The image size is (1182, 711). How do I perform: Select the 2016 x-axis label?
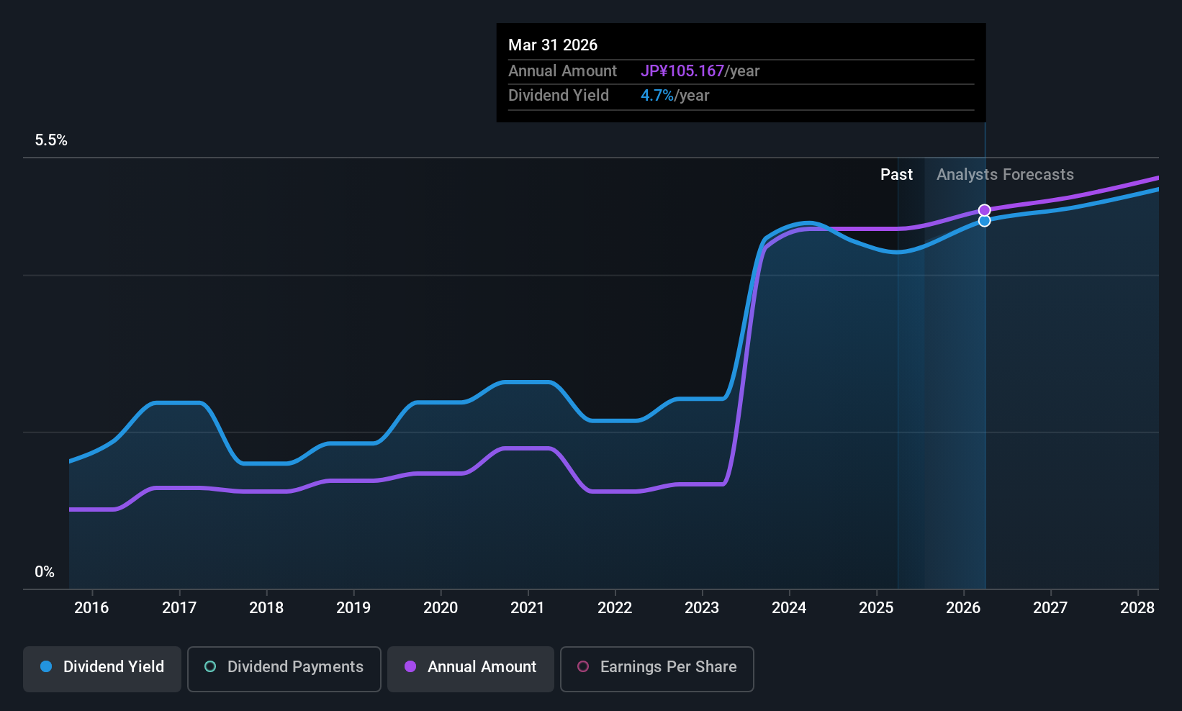tap(91, 607)
